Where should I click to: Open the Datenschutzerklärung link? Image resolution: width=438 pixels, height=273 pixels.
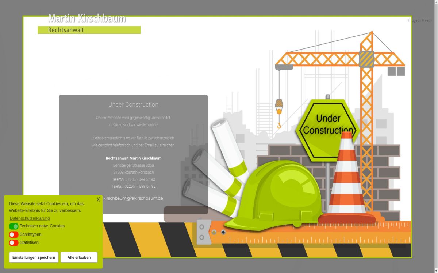(30, 218)
